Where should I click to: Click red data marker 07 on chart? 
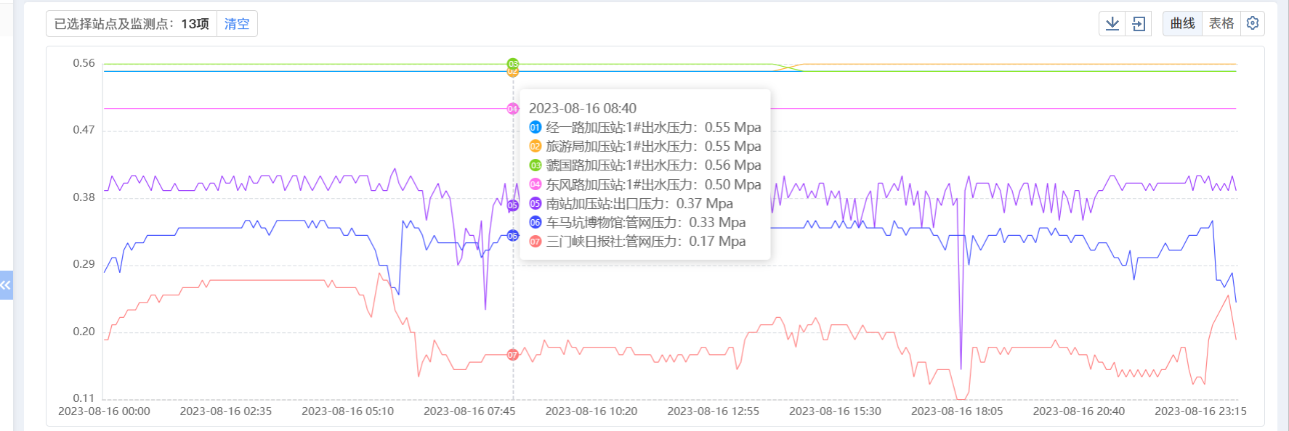(513, 355)
